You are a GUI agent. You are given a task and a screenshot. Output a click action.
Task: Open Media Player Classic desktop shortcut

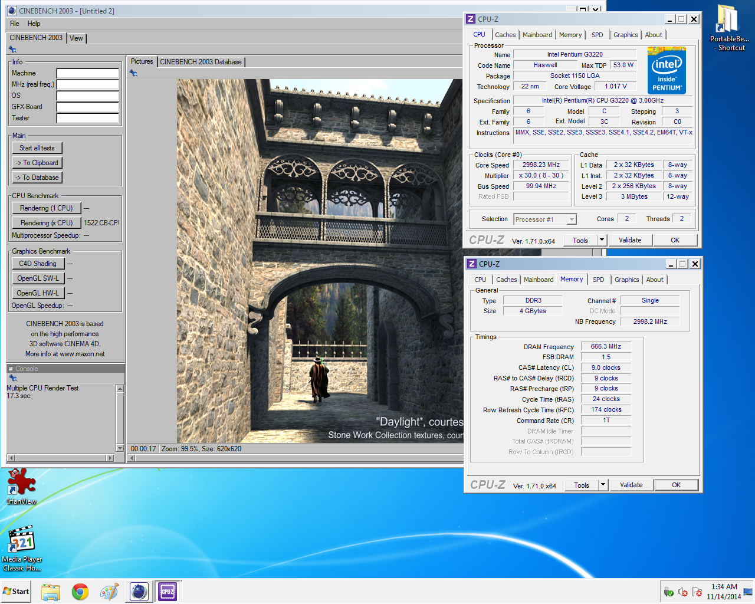[x=22, y=549]
